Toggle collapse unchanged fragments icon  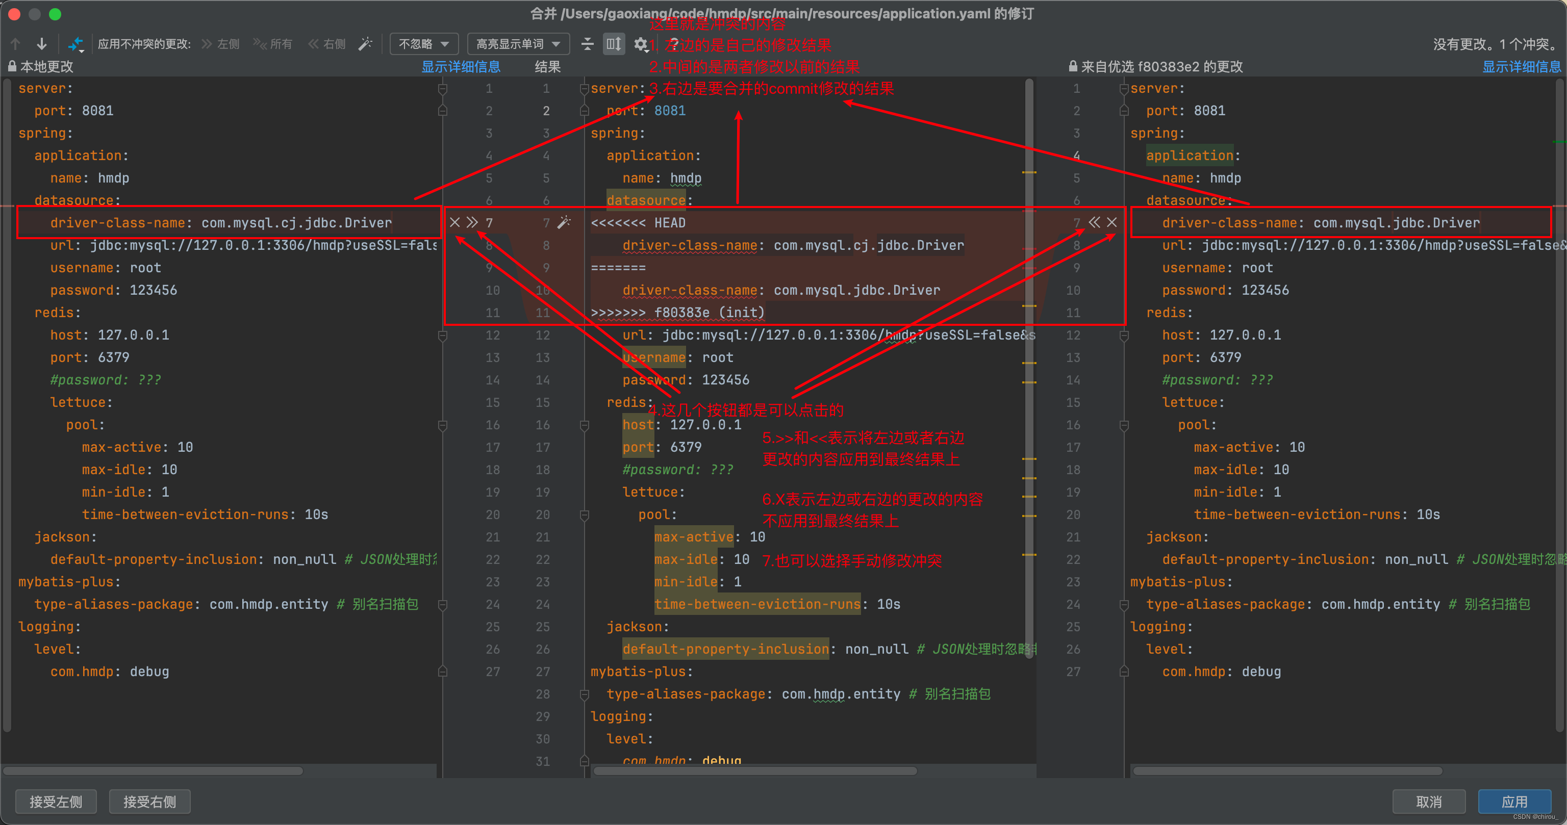pyautogui.click(x=587, y=44)
